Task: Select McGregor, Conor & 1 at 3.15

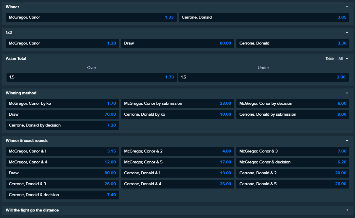Action: coord(62,151)
